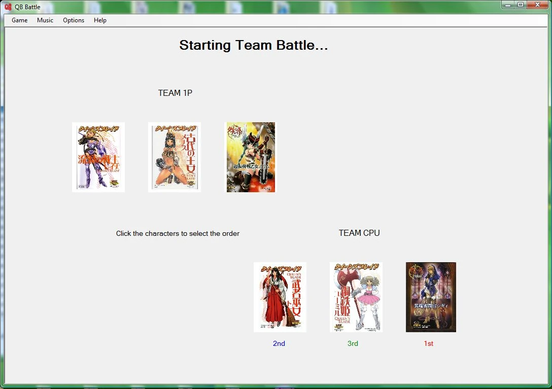Click the pink-dress axe girl card
The width and height of the screenshot is (552, 389).
(356, 297)
